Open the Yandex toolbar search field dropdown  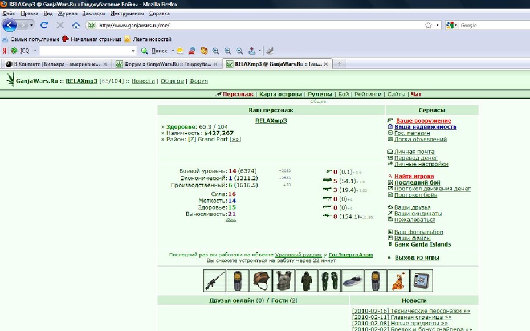click(133, 51)
